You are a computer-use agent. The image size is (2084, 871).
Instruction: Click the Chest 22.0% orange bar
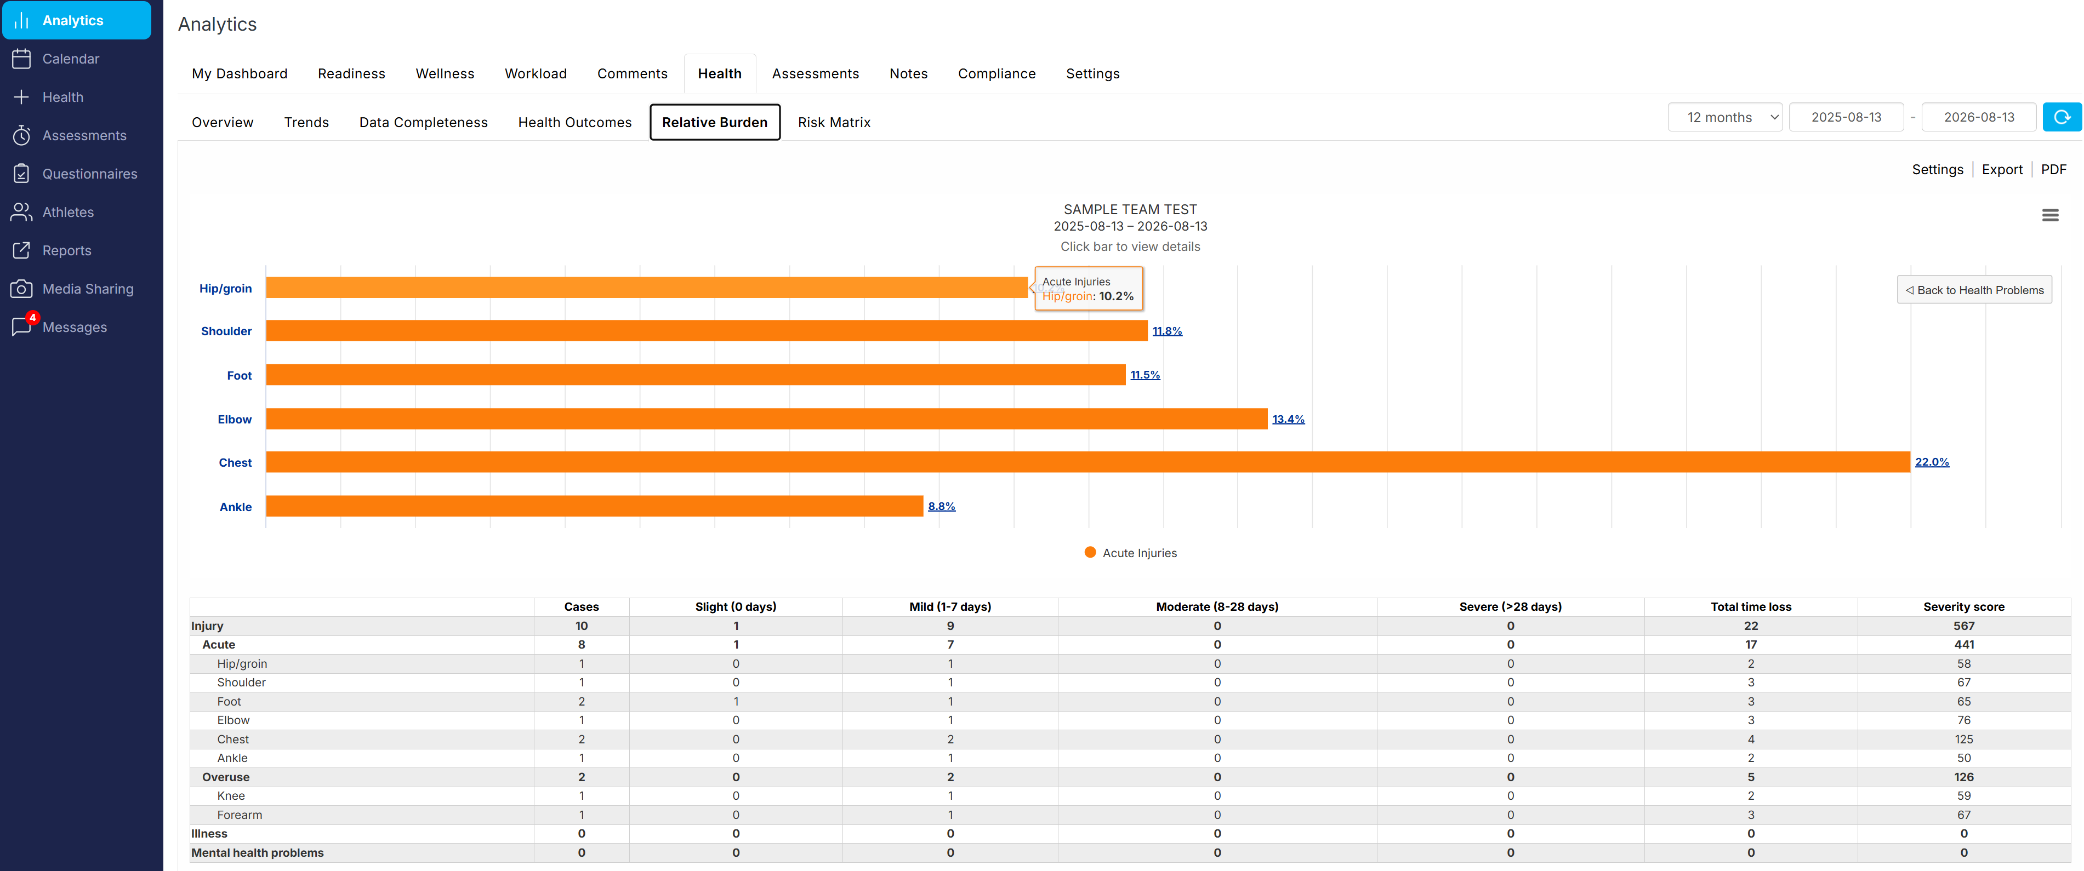pos(1088,462)
